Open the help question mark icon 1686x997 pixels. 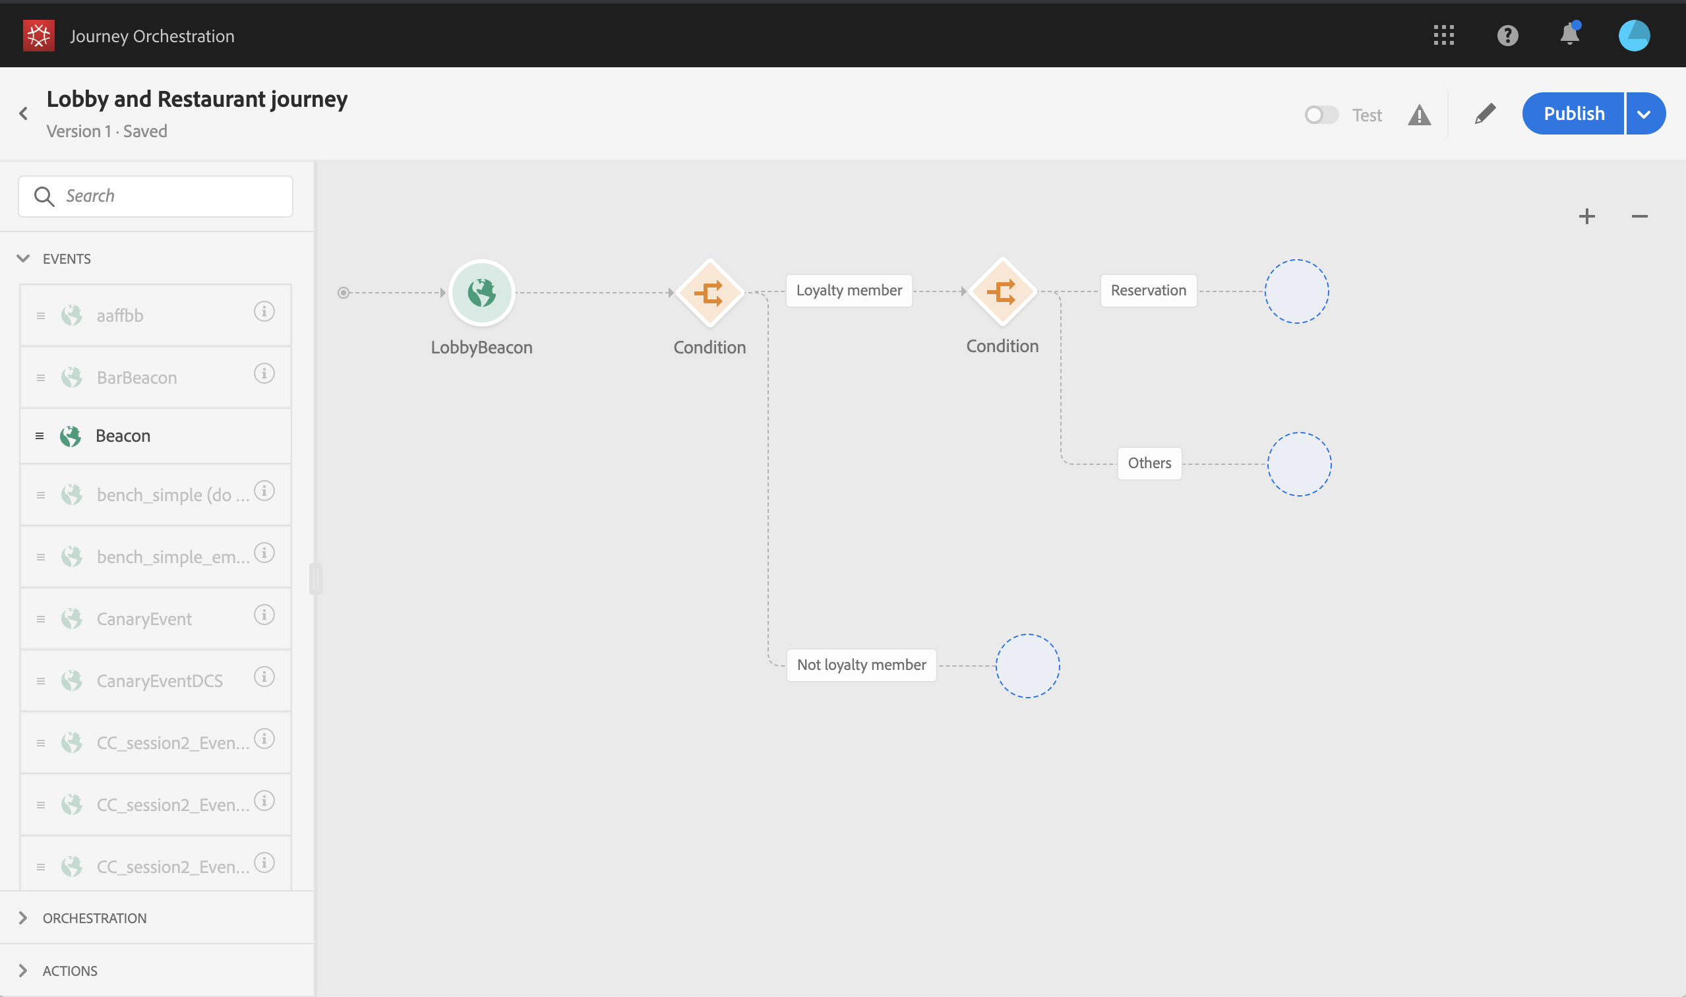(x=1507, y=36)
